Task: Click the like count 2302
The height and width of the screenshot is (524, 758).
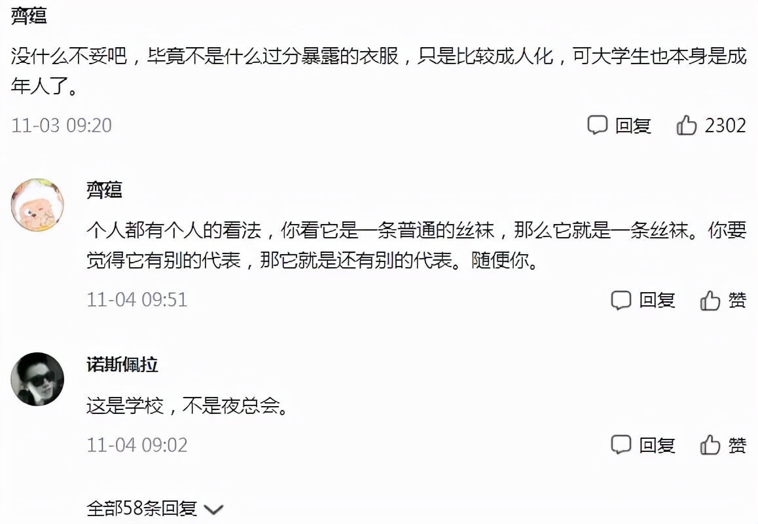Action: pos(727,126)
